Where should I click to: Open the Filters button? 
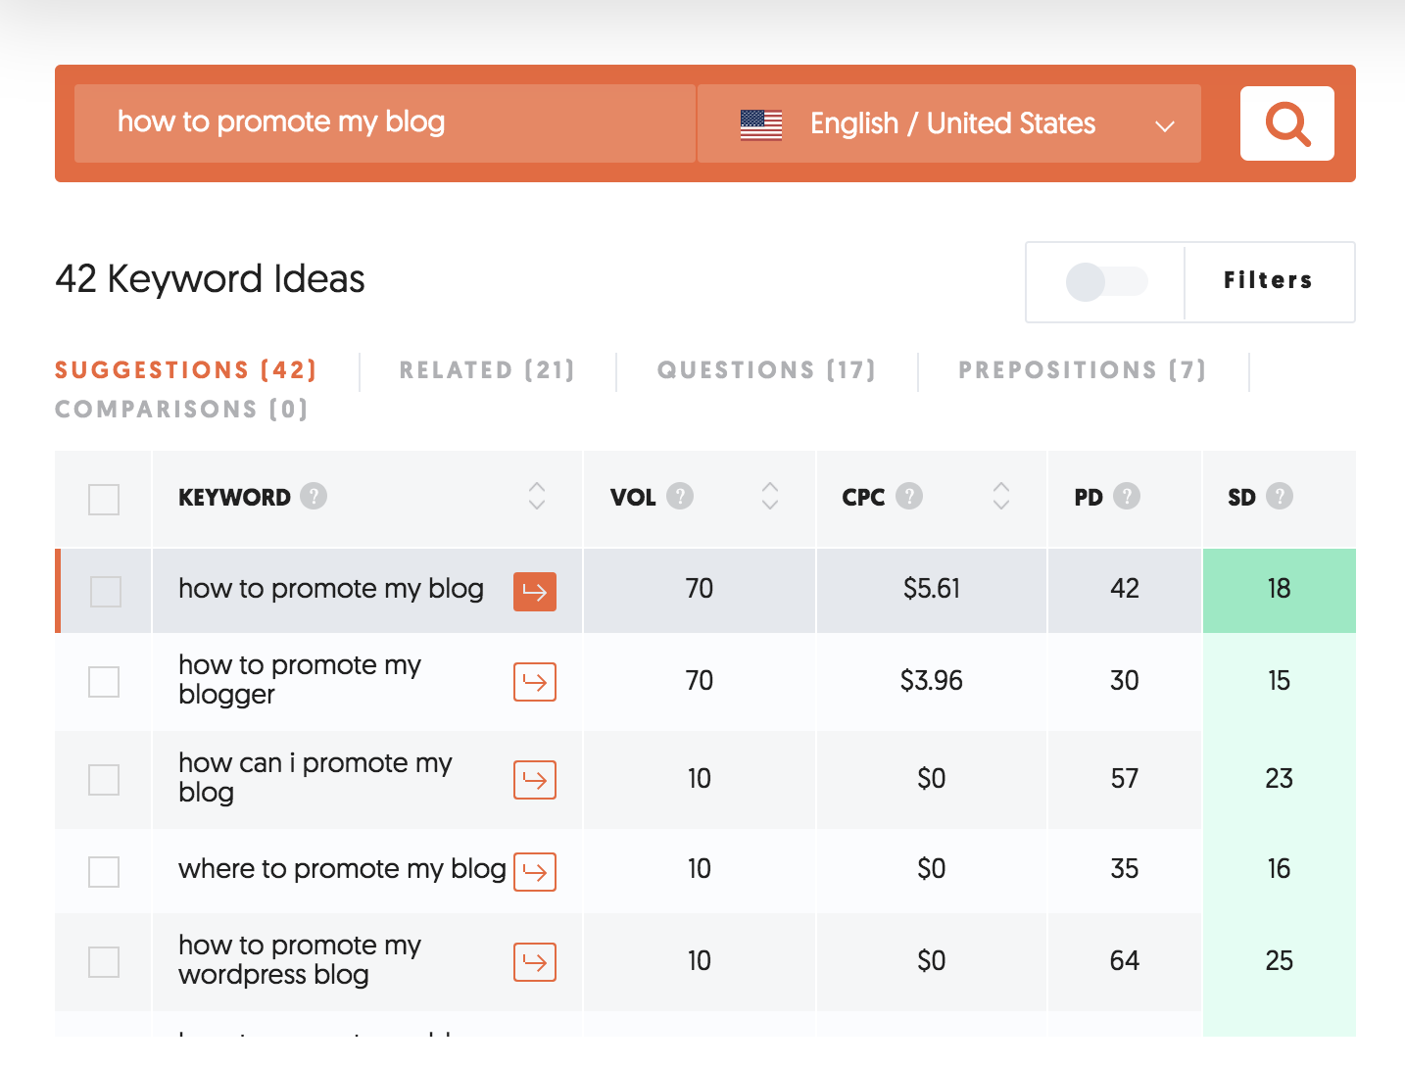pyautogui.click(x=1268, y=281)
